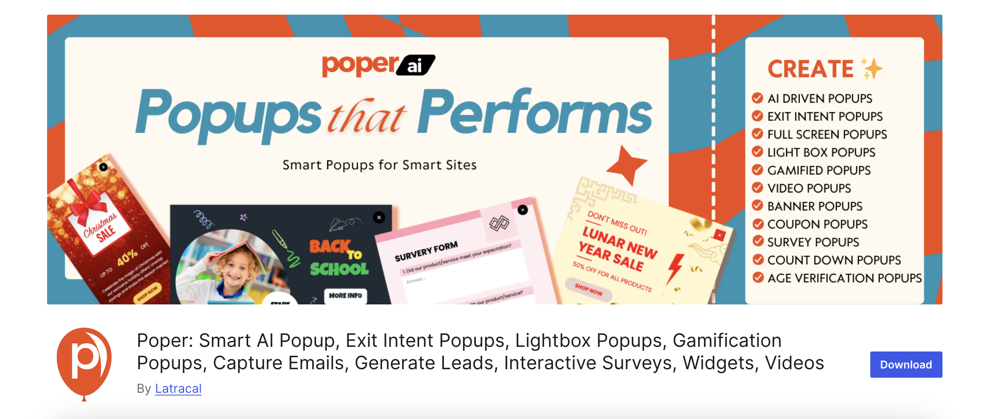Image resolution: width=988 pixels, height=419 pixels.
Task: Expand the Banner Popups option
Action: tap(814, 205)
